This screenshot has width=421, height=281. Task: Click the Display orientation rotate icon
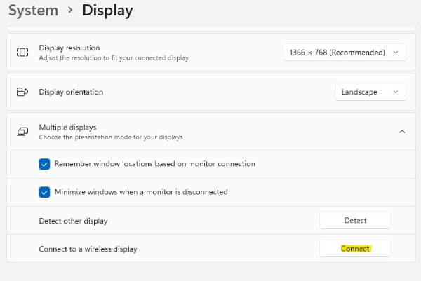(22, 92)
